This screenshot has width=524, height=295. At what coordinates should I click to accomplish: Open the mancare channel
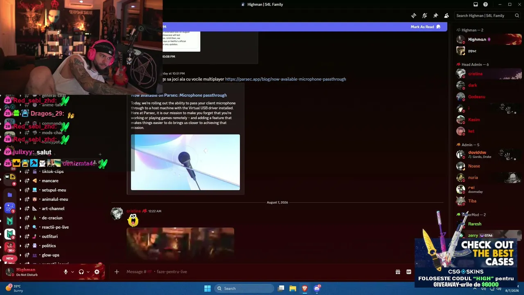(50, 181)
